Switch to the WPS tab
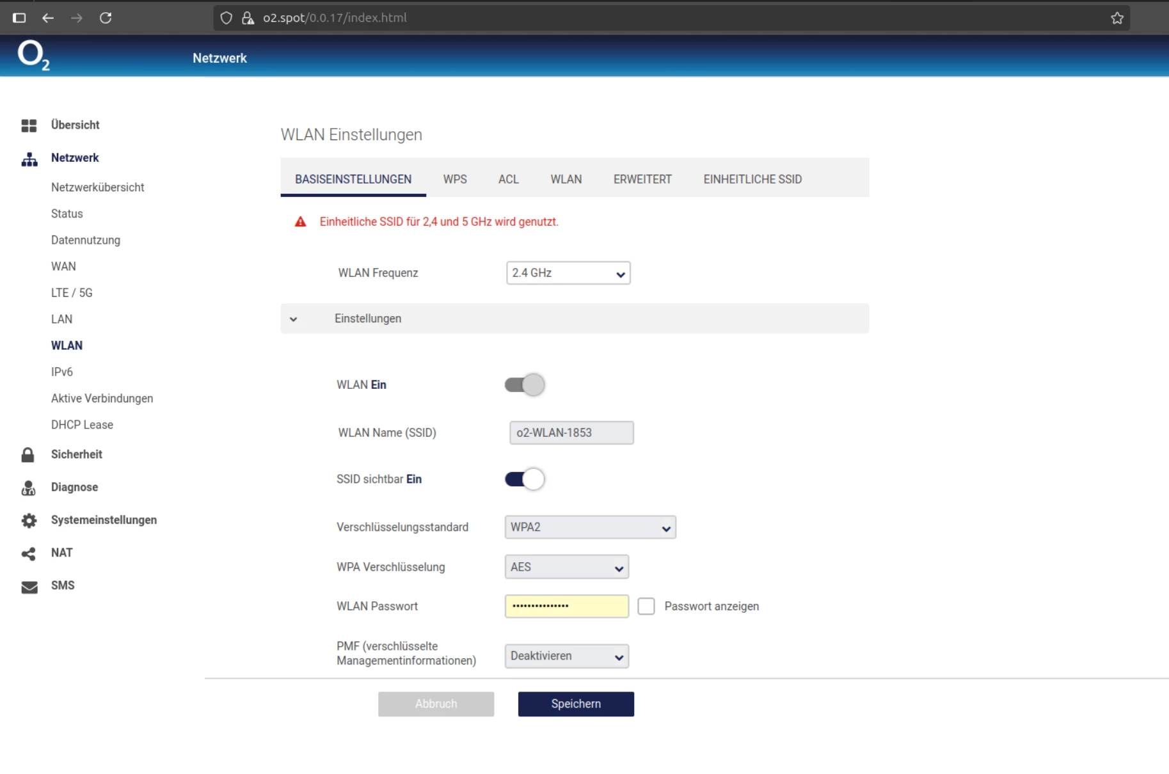1169x774 pixels. pyautogui.click(x=455, y=179)
